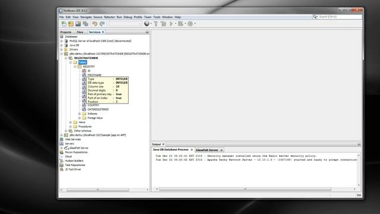Image resolution: width=380 pixels, height=214 pixels.
Task: Select the jdbc:derby sample connection row
Action: tap(97, 135)
